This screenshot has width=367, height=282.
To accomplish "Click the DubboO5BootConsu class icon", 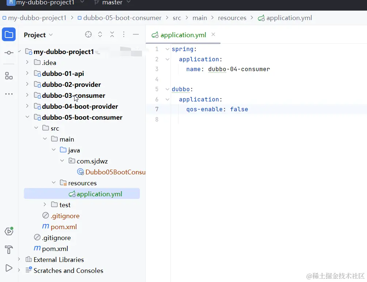I will point(80,172).
